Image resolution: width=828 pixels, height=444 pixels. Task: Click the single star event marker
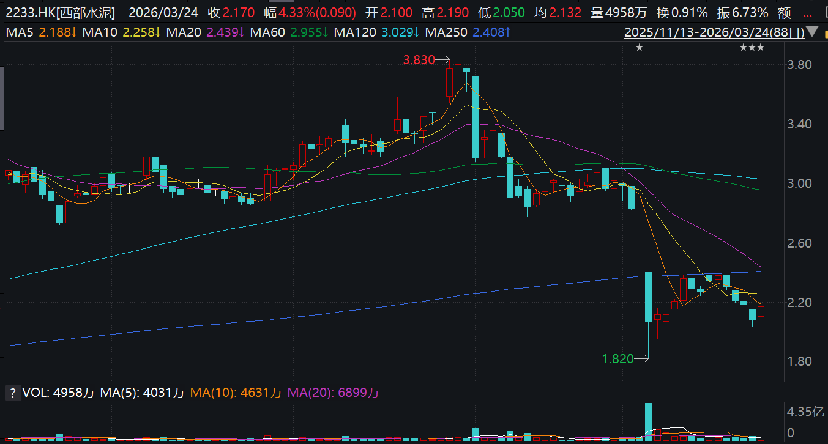pos(639,48)
